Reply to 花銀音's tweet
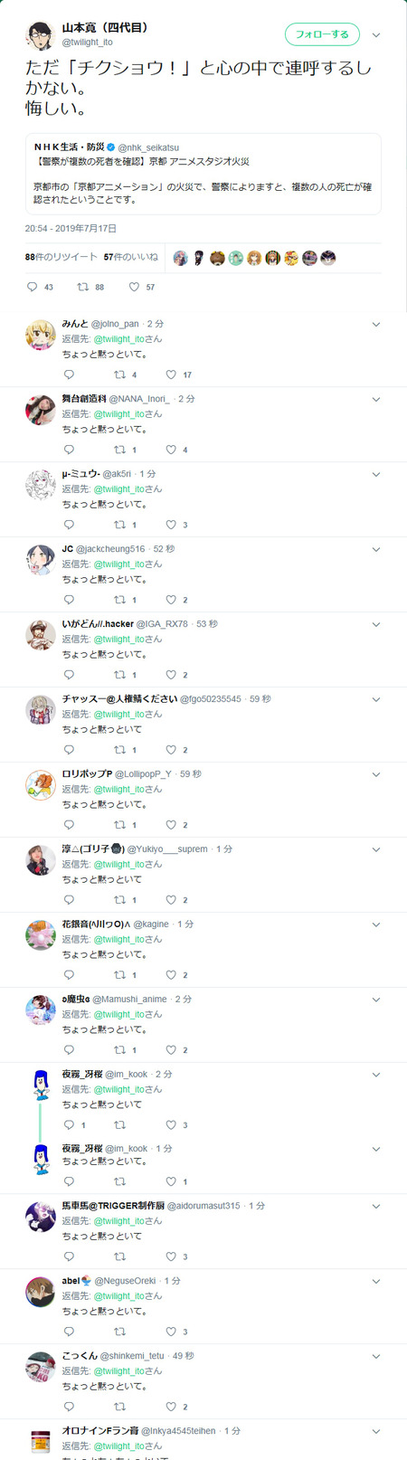407x1460 pixels. point(69,975)
